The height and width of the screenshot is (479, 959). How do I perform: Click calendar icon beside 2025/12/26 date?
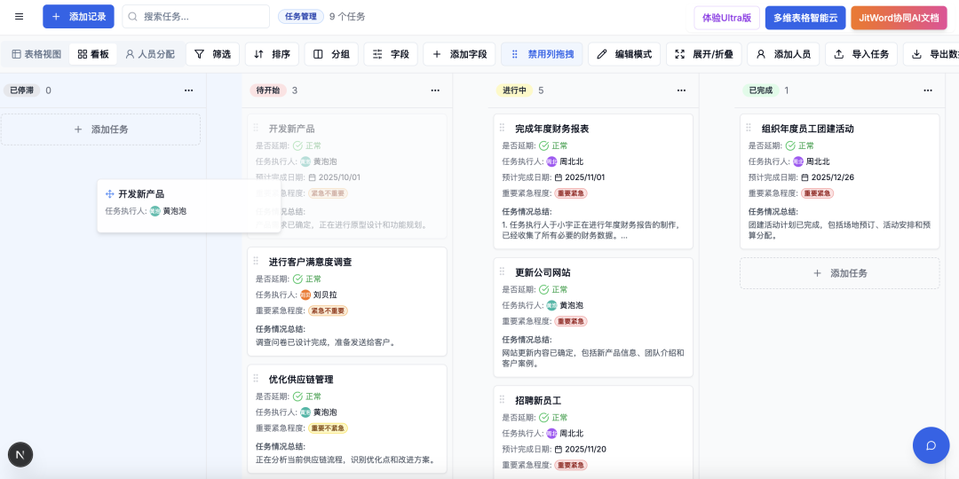click(804, 177)
